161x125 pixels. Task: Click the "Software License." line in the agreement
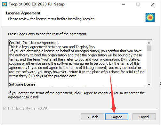(23, 84)
